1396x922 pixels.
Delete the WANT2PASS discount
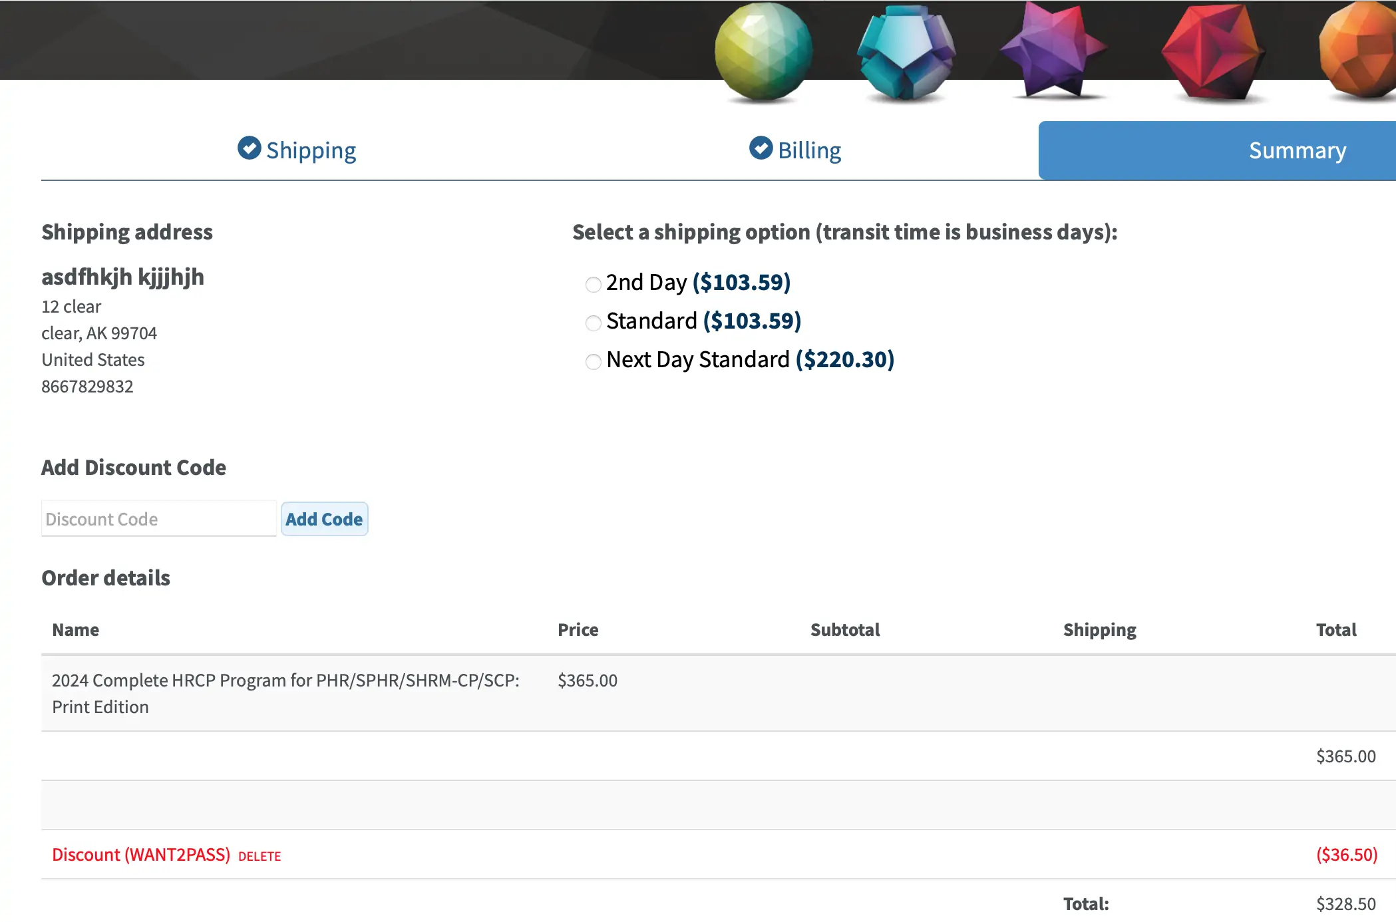coord(260,857)
